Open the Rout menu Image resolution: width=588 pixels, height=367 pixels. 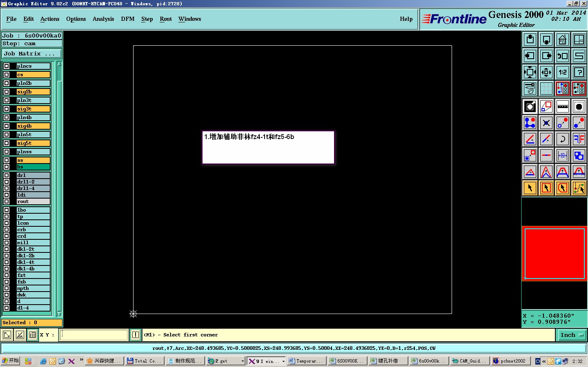166,19
